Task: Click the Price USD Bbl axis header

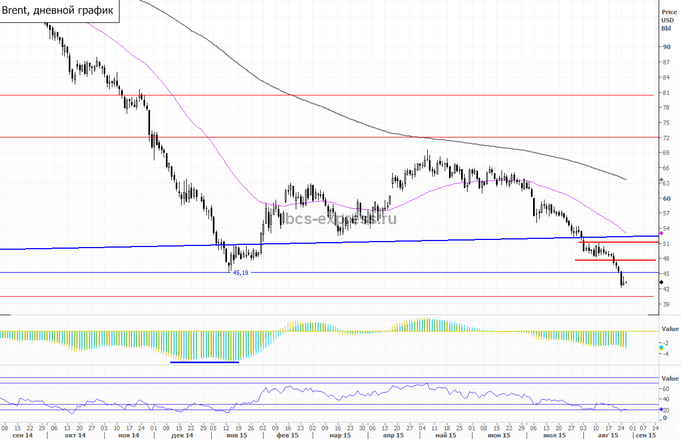Action: click(x=669, y=20)
